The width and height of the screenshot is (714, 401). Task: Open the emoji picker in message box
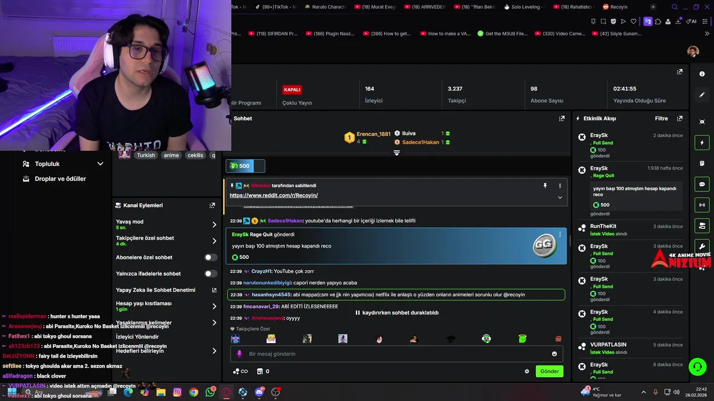[x=554, y=354]
